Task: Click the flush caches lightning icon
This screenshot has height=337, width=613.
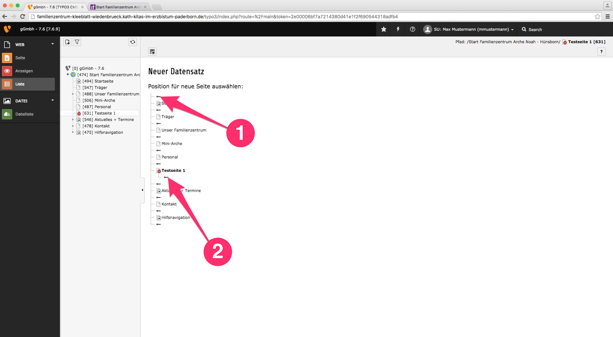Action: click(398, 29)
